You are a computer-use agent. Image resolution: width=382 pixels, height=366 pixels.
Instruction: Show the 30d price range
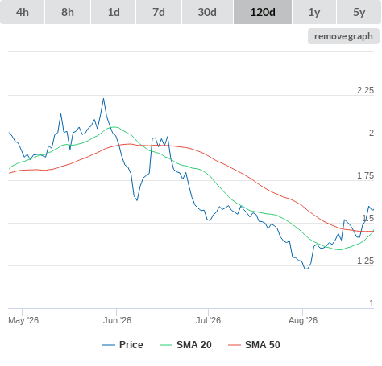point(207,12)
